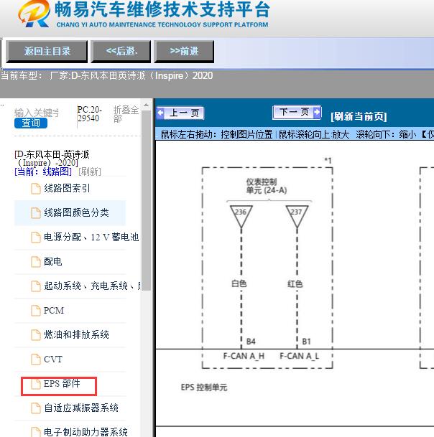Open PCM tree item

pyautogui.click(x=54, y=310)
